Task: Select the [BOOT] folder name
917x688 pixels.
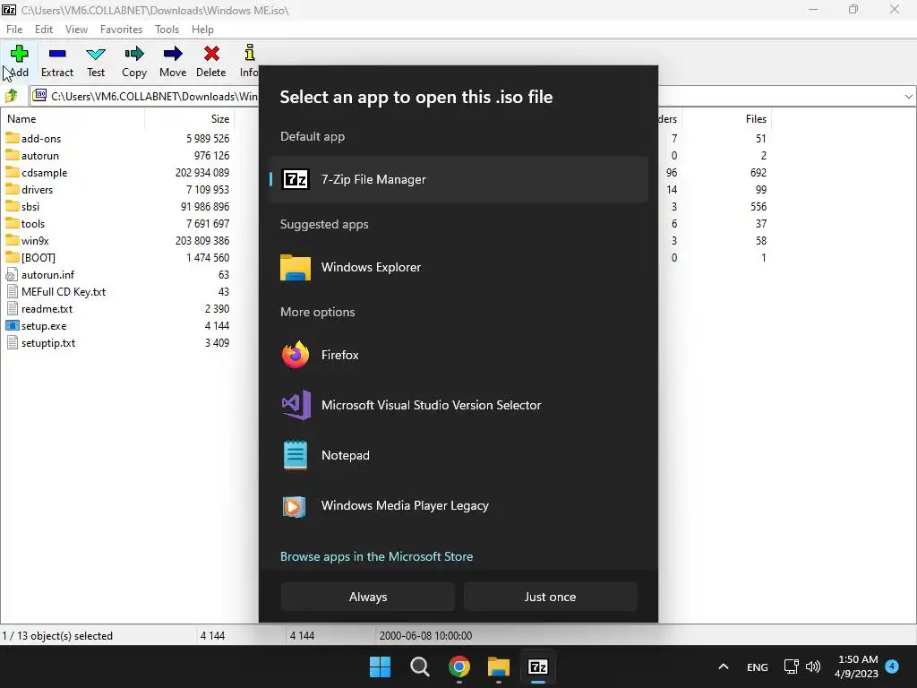Action: tap(38, 257)
